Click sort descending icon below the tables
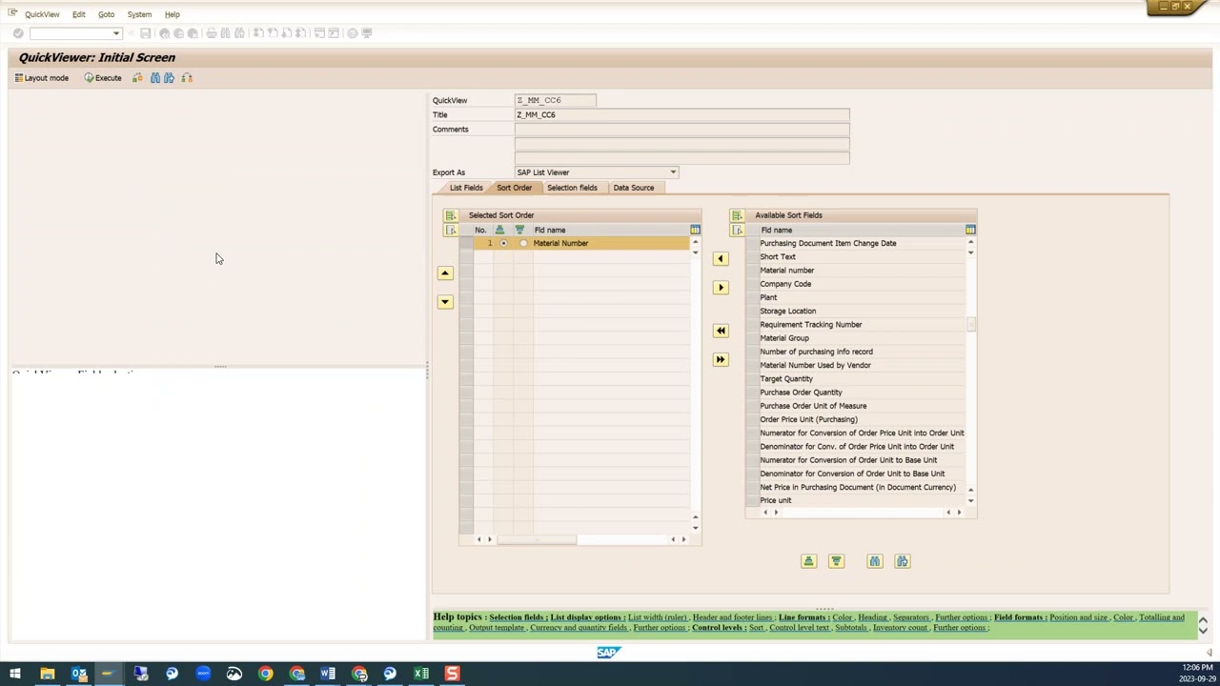The image size is (1220, 686). tap(836, 561)
